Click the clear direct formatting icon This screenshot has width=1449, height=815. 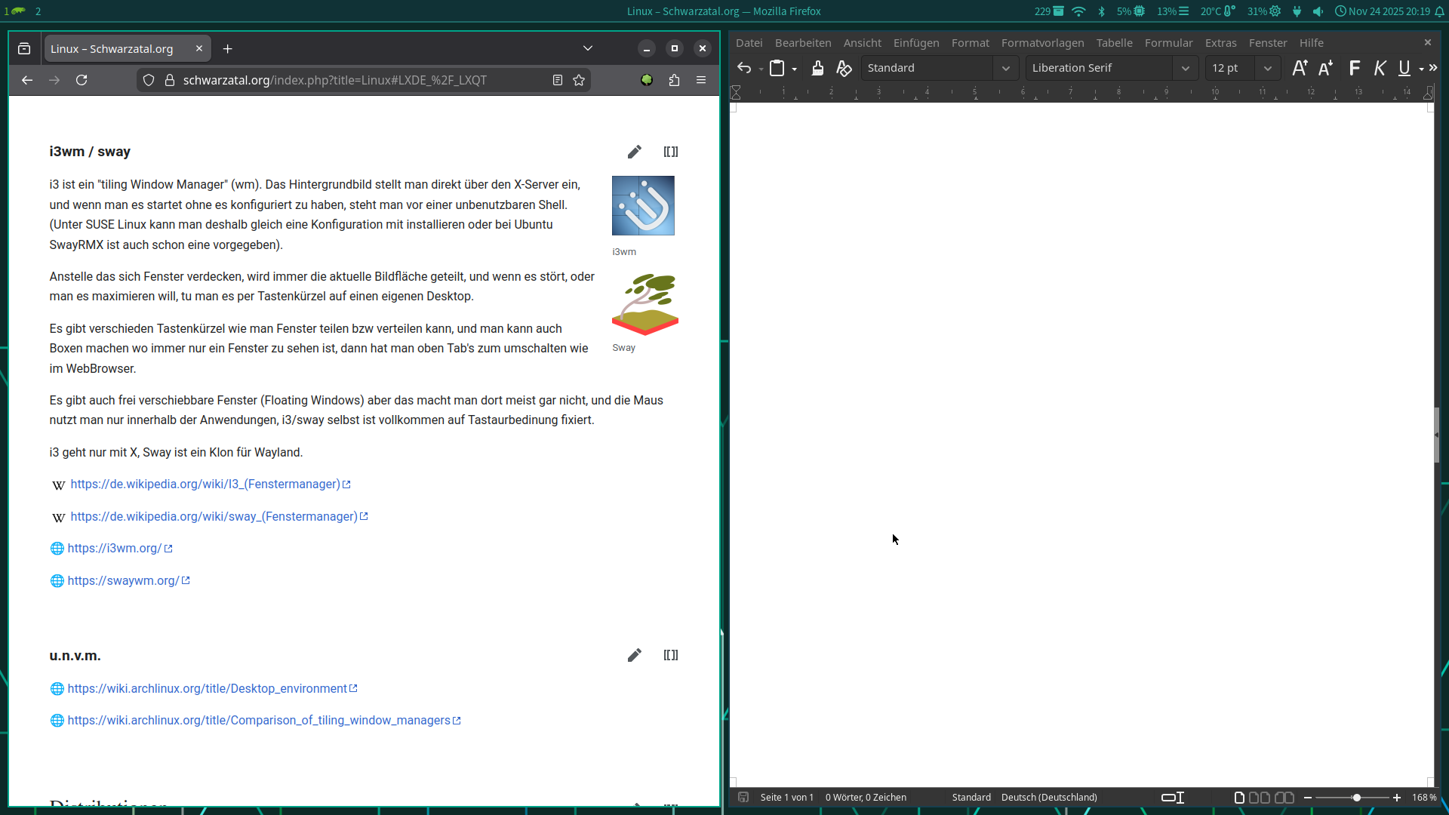pos(844,69)
